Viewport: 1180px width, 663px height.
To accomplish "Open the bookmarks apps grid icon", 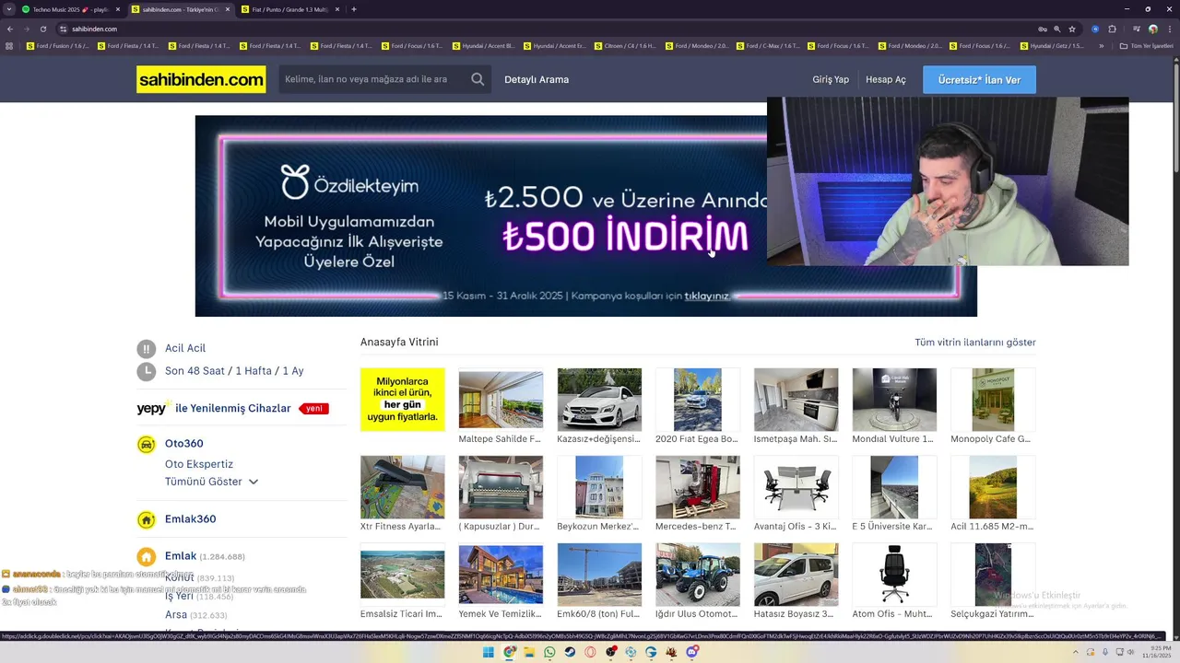I will tap(10, 46).
